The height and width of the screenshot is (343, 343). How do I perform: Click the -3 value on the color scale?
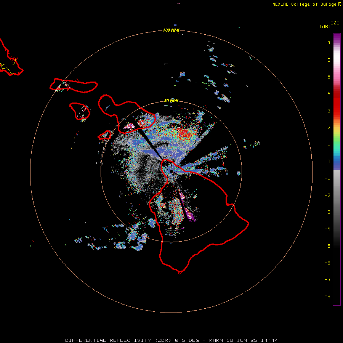click(x=327, y=212)
